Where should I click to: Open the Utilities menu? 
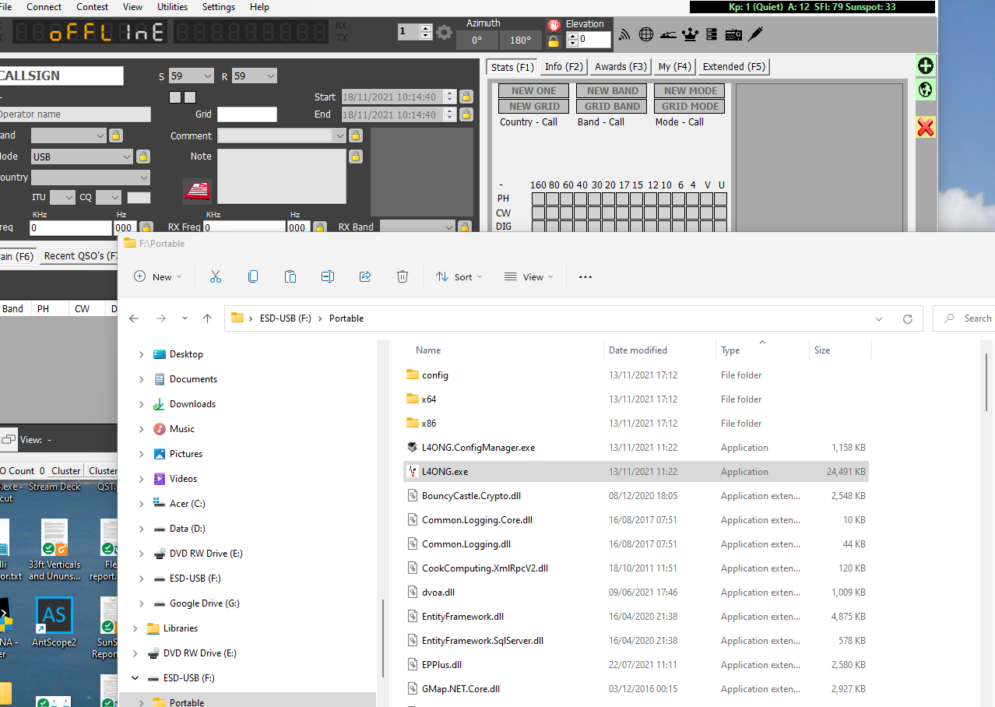click(x=172, y=7)
